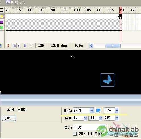Open modify onion markers button
141x139 pixels.
(x=31, y=46)
